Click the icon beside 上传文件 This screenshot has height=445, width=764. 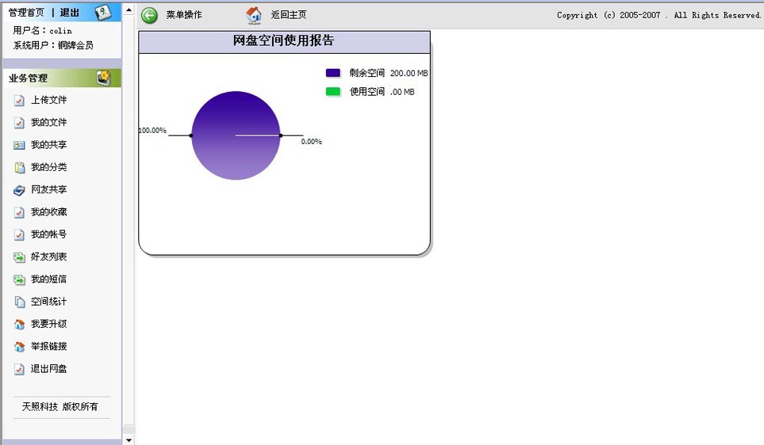click(x=19, y=101)
